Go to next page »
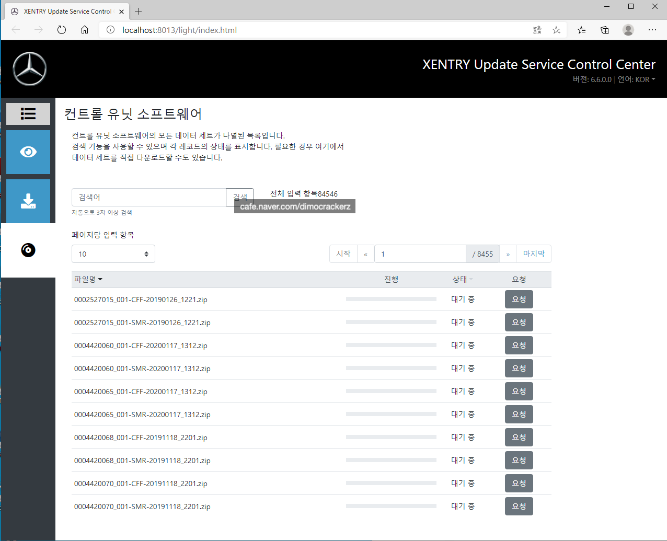Viewport: 667px width, 541px height. click(x=508, y=254)
